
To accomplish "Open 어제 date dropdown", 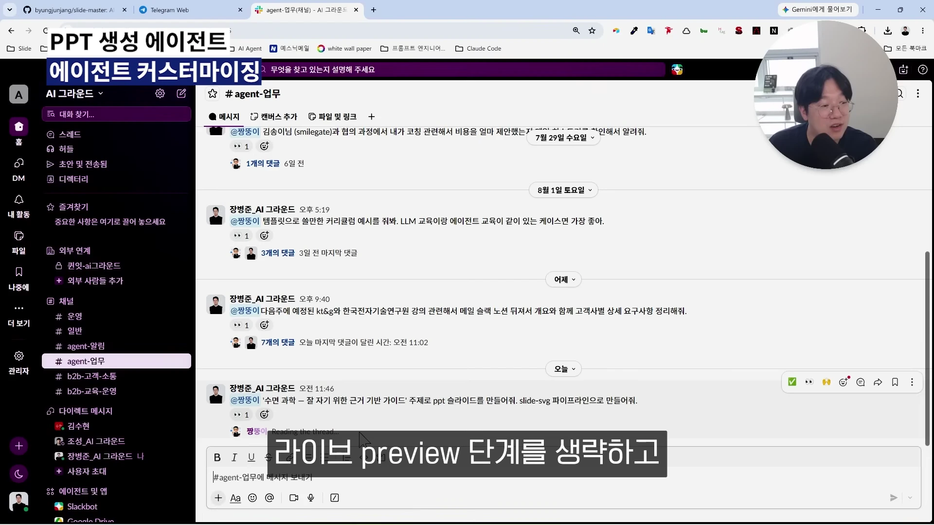I will [x=564, y=280].
